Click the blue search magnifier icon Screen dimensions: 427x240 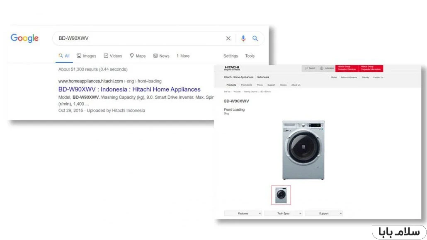[255, 38]
